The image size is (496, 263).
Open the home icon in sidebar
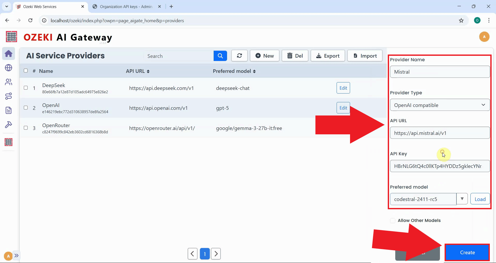click(x=9, y=54)
